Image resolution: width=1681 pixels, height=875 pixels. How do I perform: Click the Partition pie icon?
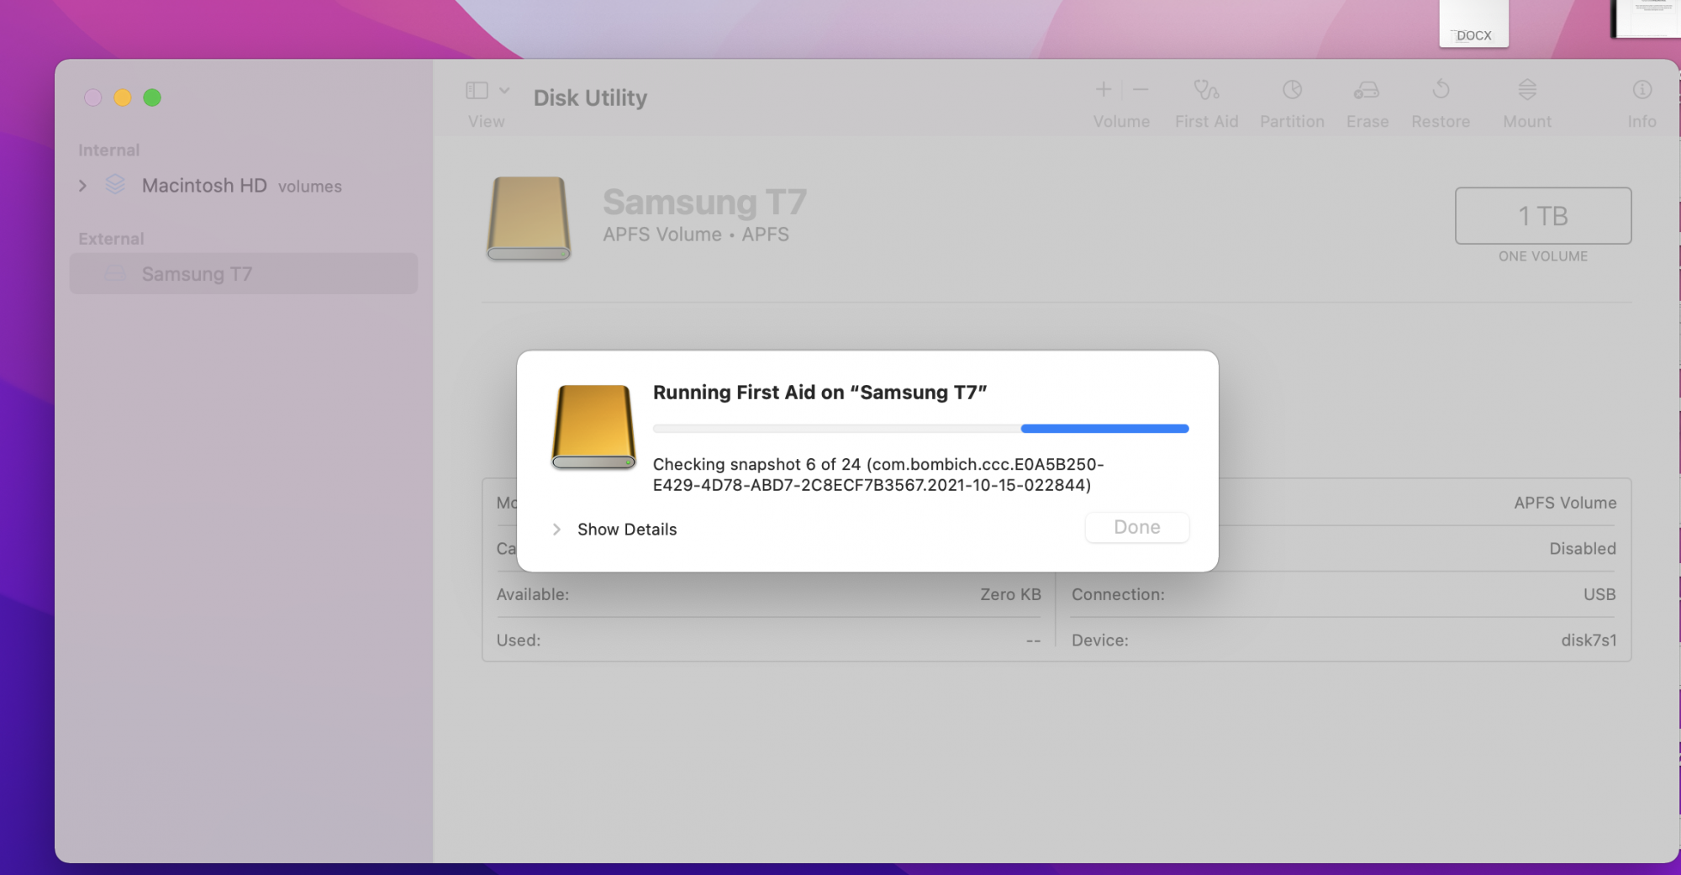(1292, 89)
